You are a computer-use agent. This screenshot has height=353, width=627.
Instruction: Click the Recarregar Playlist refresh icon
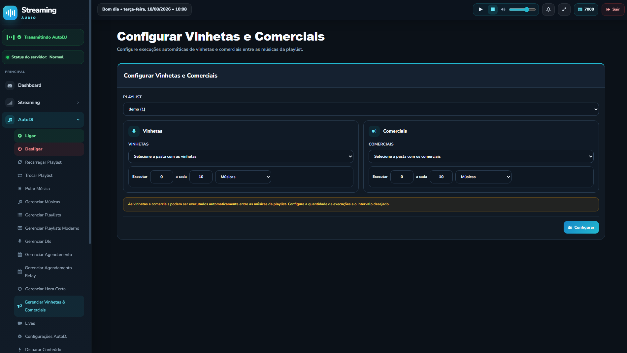[20, 162]
